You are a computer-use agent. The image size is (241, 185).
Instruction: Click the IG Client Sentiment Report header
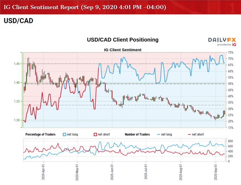(84, 7)
